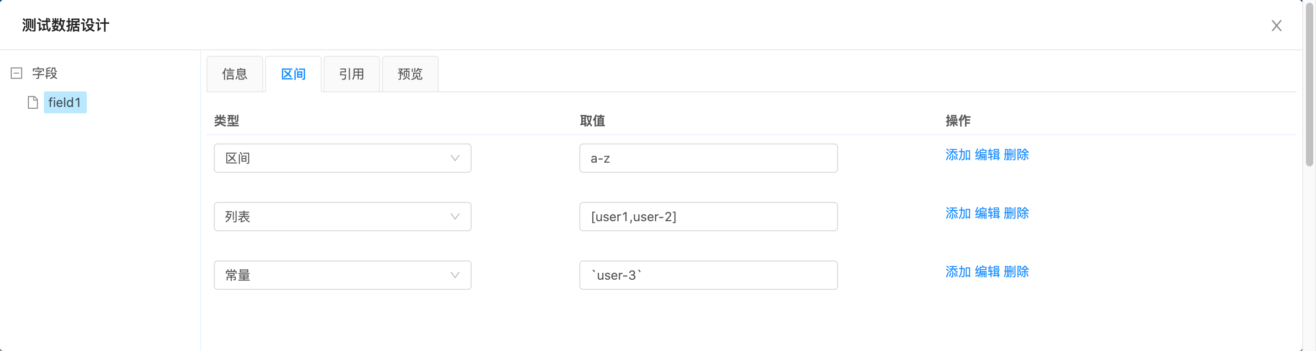Click 删除 for the 常量 row
1316x351 pixels.
(x=1016, y=272)
